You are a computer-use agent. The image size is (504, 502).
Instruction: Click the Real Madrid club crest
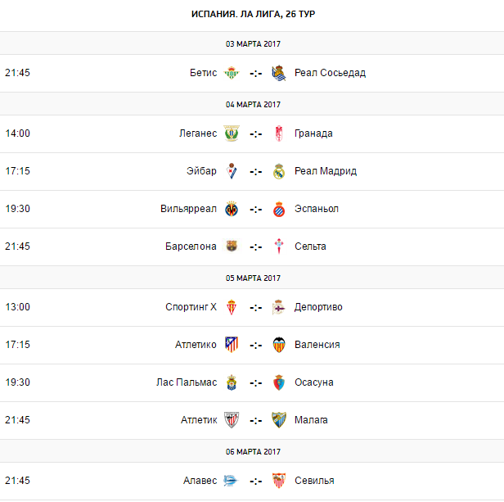279,171
